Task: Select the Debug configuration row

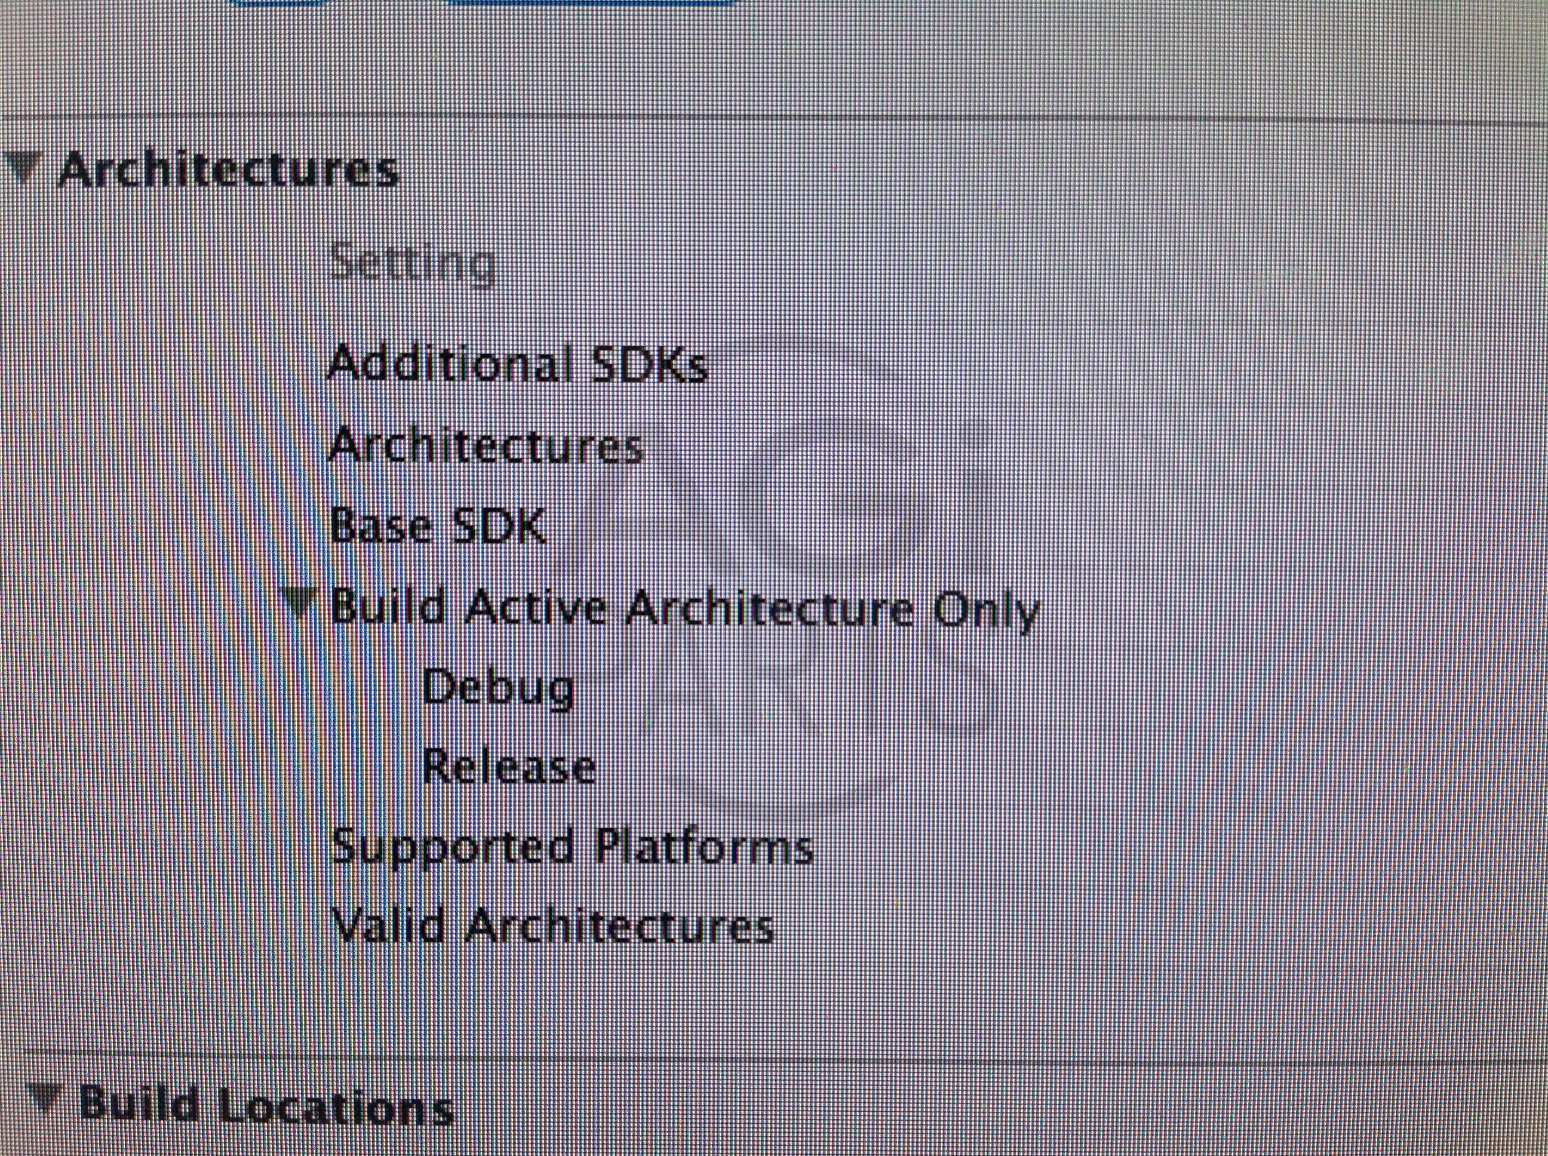Action: [498, 688]
